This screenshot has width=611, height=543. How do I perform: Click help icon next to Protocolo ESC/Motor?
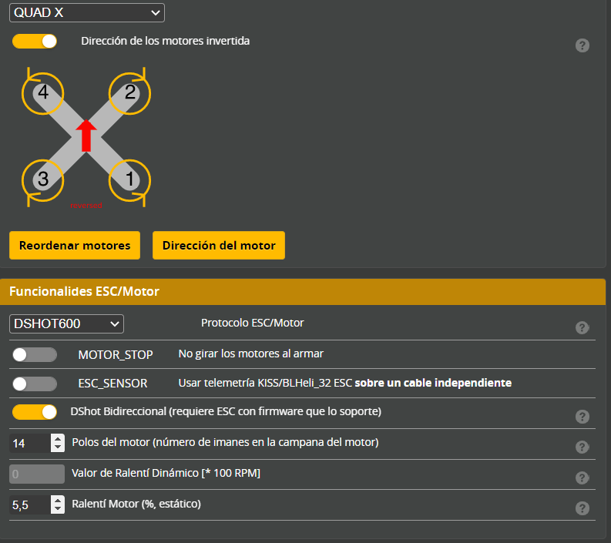[x=582, y=327]
